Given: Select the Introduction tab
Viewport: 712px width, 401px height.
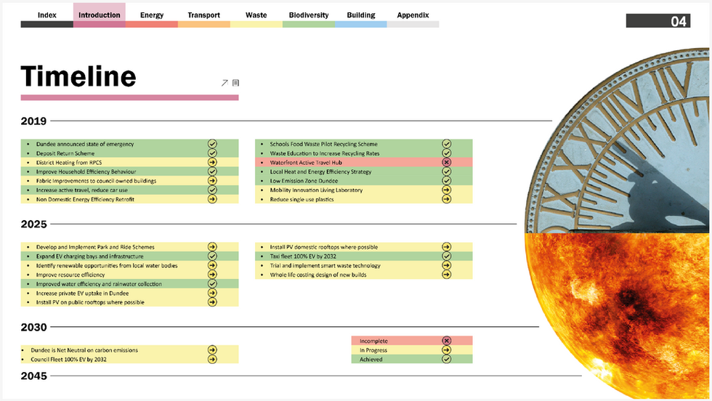Looking at the screenshot, I should point(99,15).
